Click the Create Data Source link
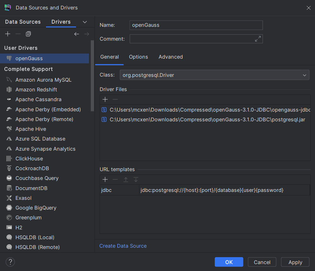Viewport: 315px width, 271px height. 123,246
